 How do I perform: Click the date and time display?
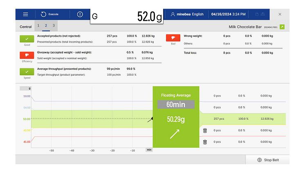228,14
